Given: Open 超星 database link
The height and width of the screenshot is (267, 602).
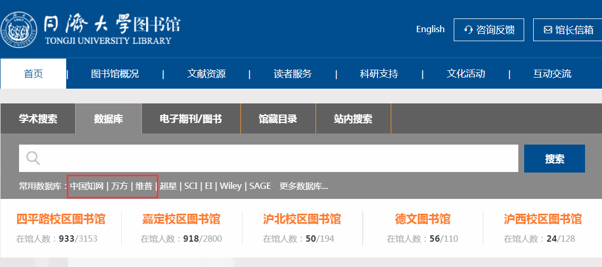Looking at the screenshot, I should (168, 186).
